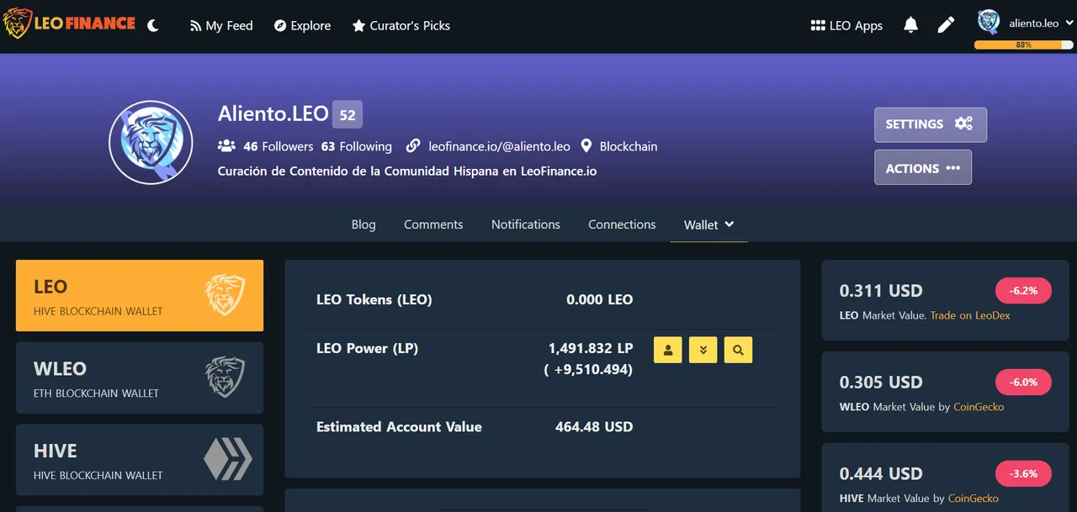Open the CoinGecko link for HIVE
The height and width of the screenshot is (512, 1077).
click(974, 499)
